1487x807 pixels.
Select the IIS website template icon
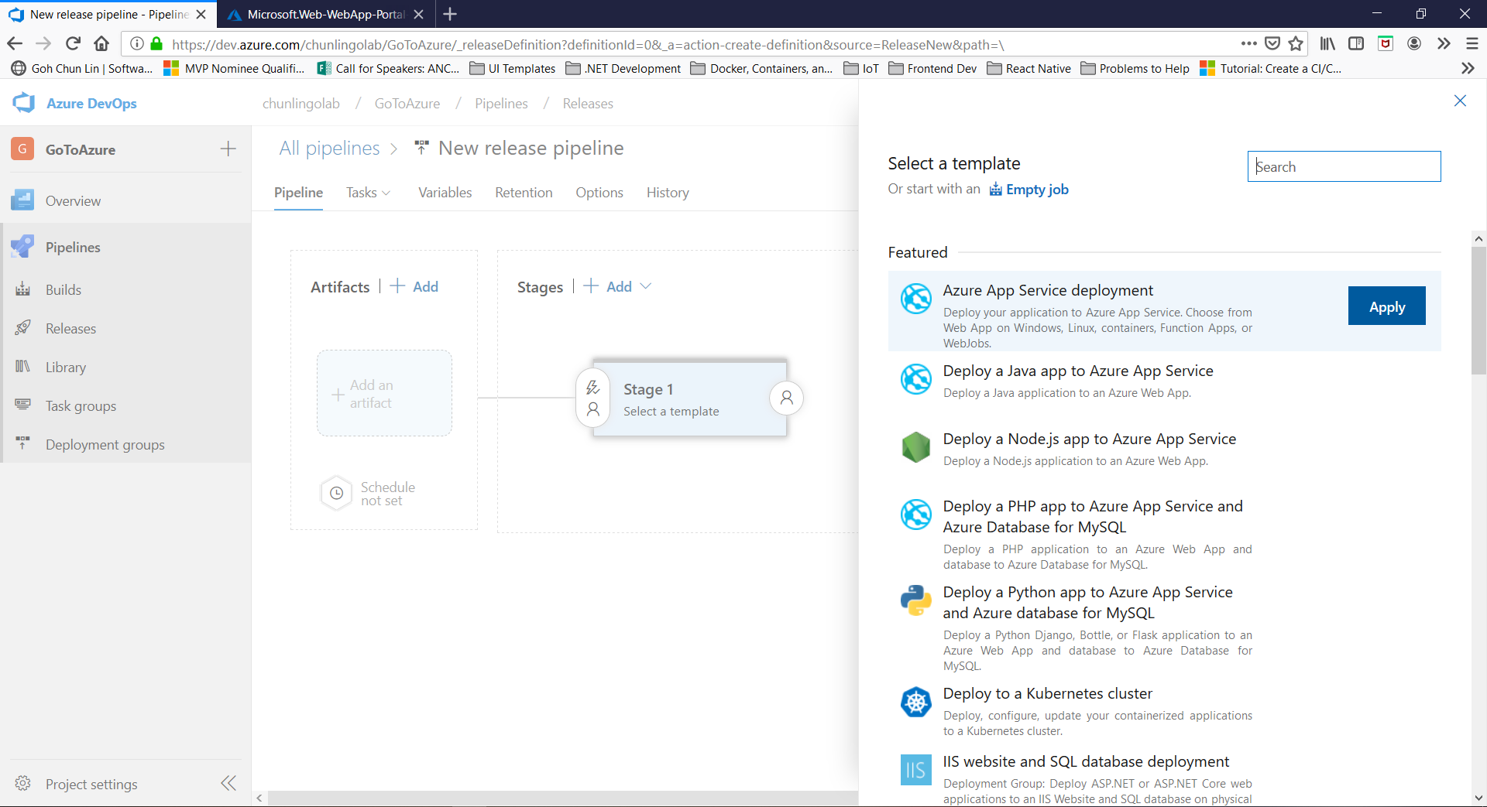click(x=916, y=769)
